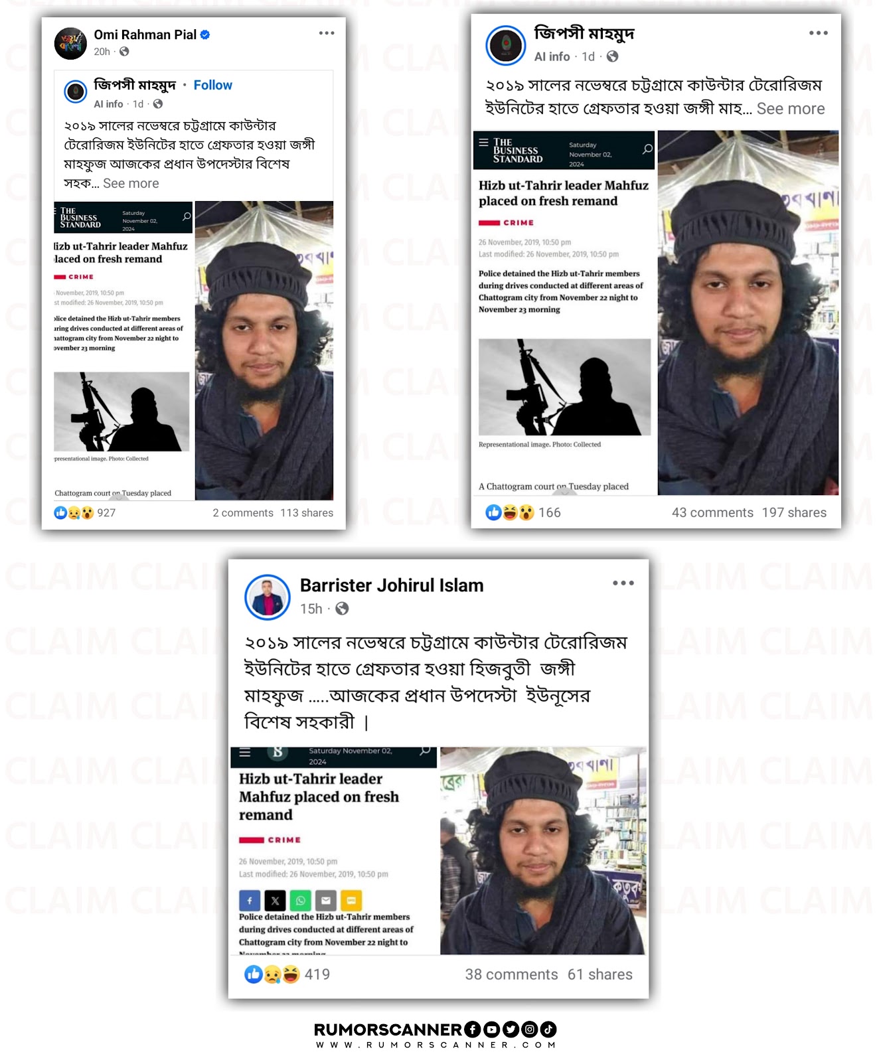Image resolution: width=877 pixels, height=1062 pixels.
Task: Expand See more on the top-right post
Action: 791,109
